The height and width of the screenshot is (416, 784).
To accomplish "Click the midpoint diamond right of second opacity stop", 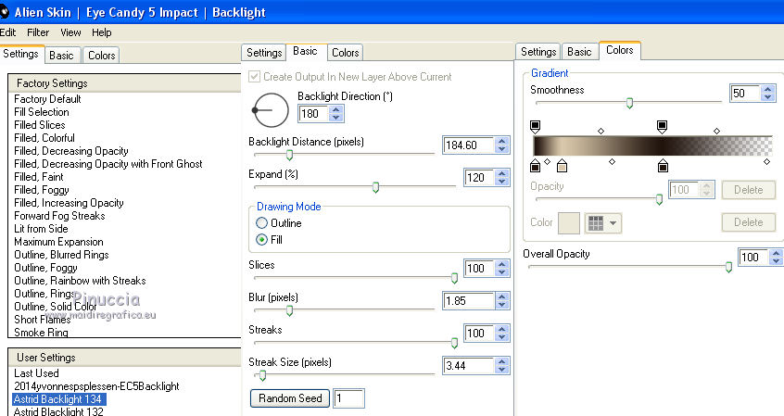I will point(716,131).
